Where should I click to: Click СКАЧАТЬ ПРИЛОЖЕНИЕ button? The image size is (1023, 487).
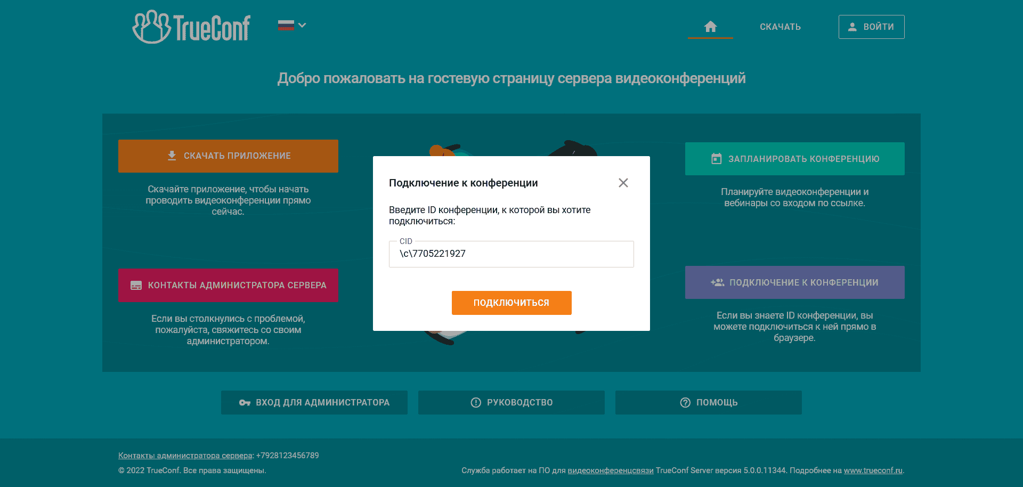point(228,156)
